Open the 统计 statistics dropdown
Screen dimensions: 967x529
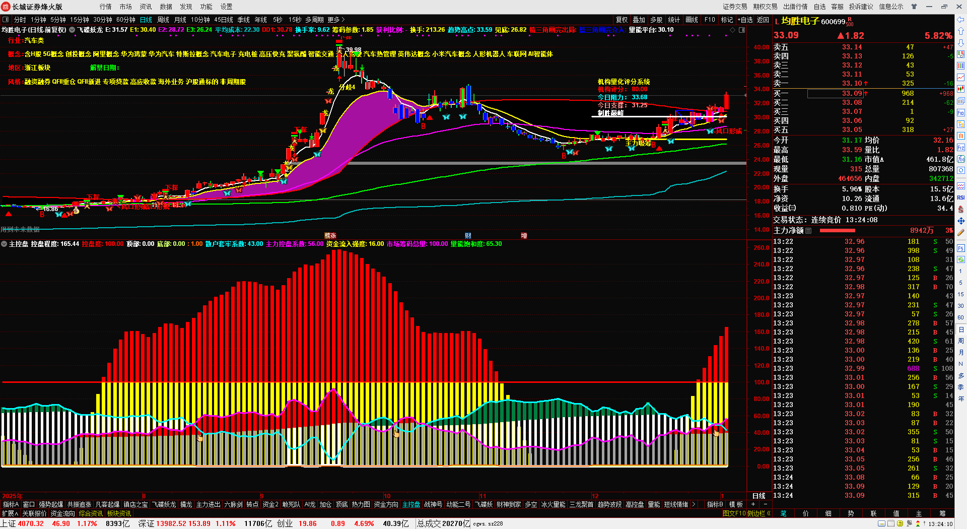674,20
